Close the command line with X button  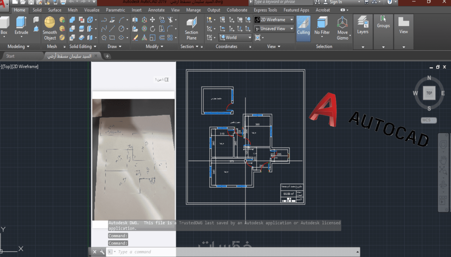[x=95, y=252]
